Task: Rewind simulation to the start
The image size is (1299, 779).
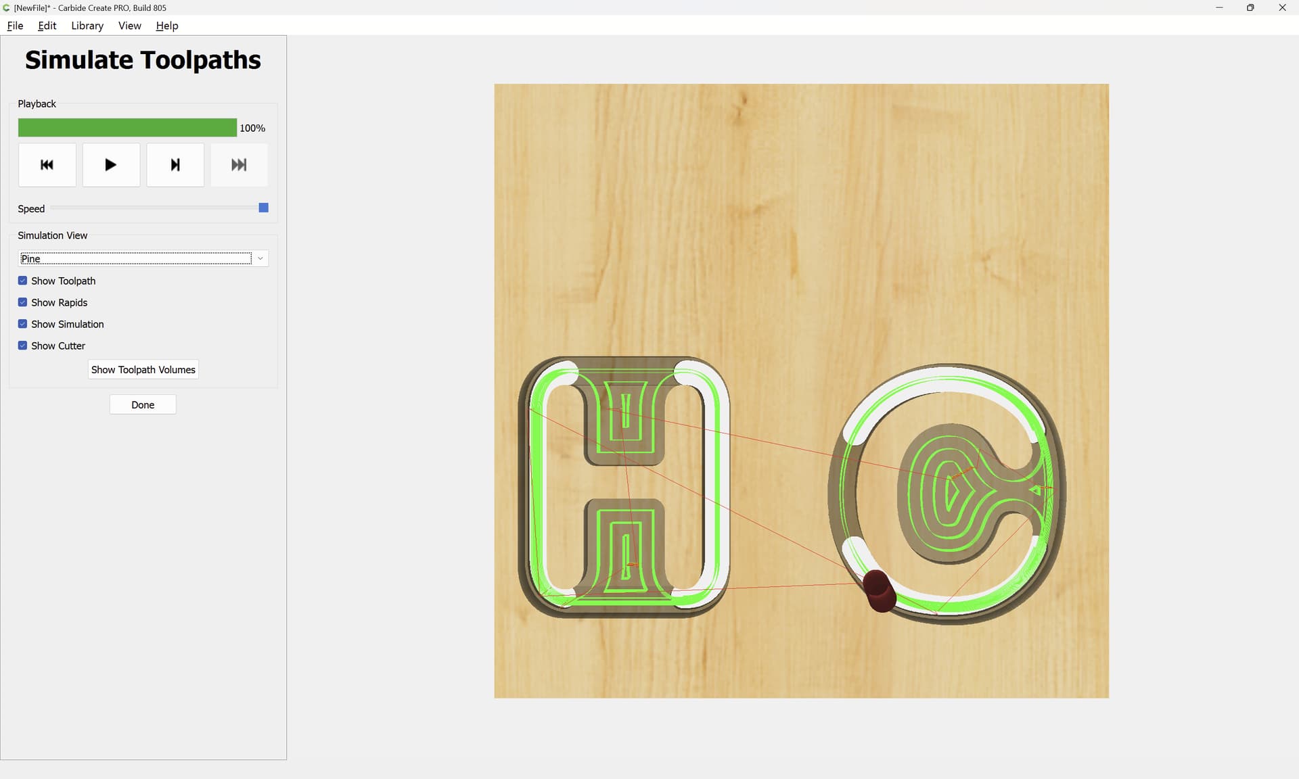Action: point(47,164)
